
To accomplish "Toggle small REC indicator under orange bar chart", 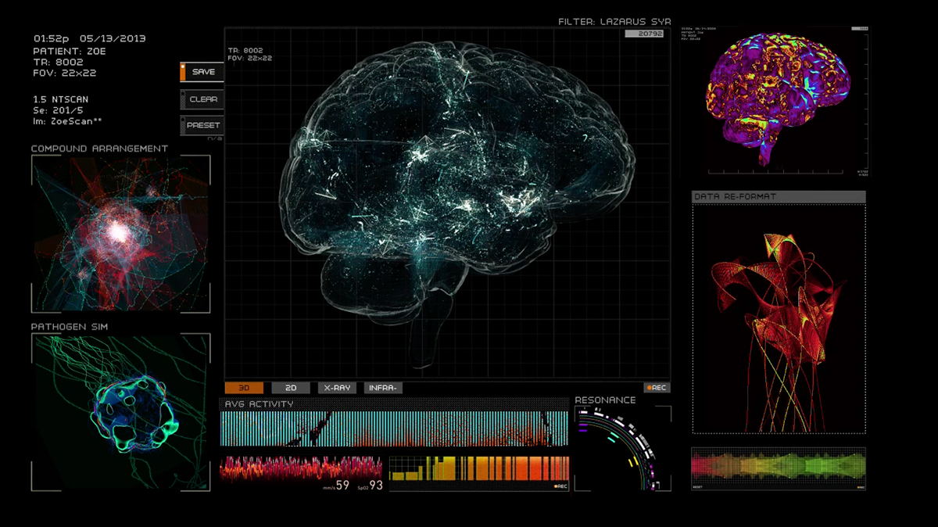I will click(x=560, y=486).
